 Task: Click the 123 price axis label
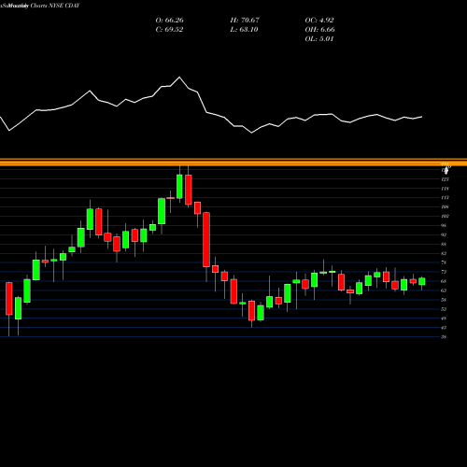pyautogui.click(x=445, y=179)
